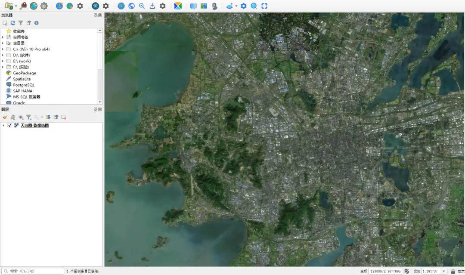
Task: Open the scale dropdown arrow in status bar
Action: 444,271
